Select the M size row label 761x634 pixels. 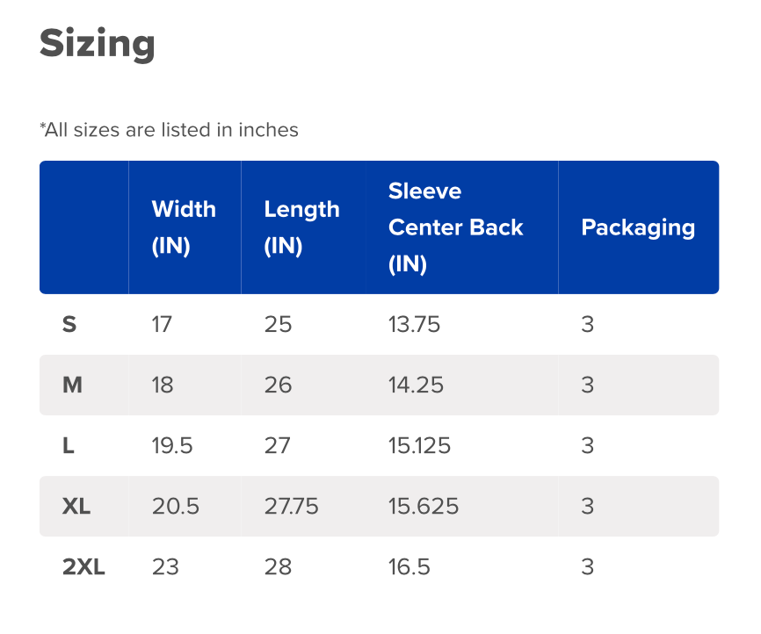(x=72, y=385)
